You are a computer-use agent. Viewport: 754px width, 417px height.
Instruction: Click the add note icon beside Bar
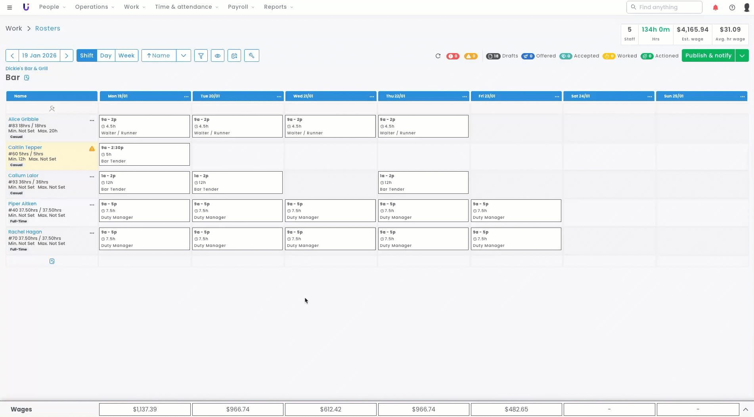(x=27, y=78)
